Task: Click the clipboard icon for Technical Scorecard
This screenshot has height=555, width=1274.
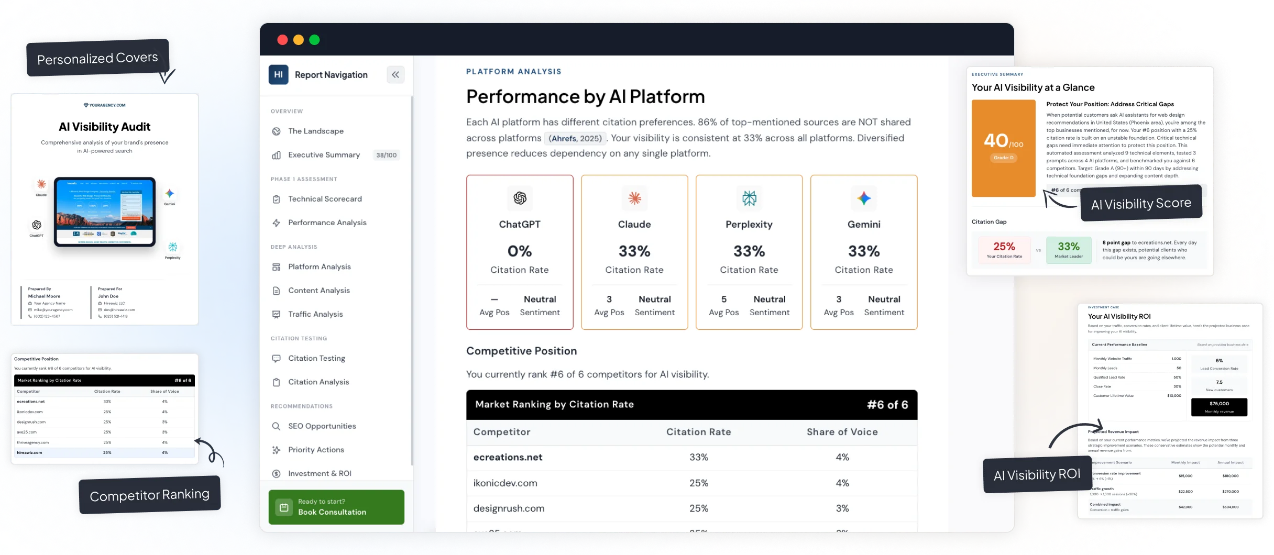Action: click(276, 199)
